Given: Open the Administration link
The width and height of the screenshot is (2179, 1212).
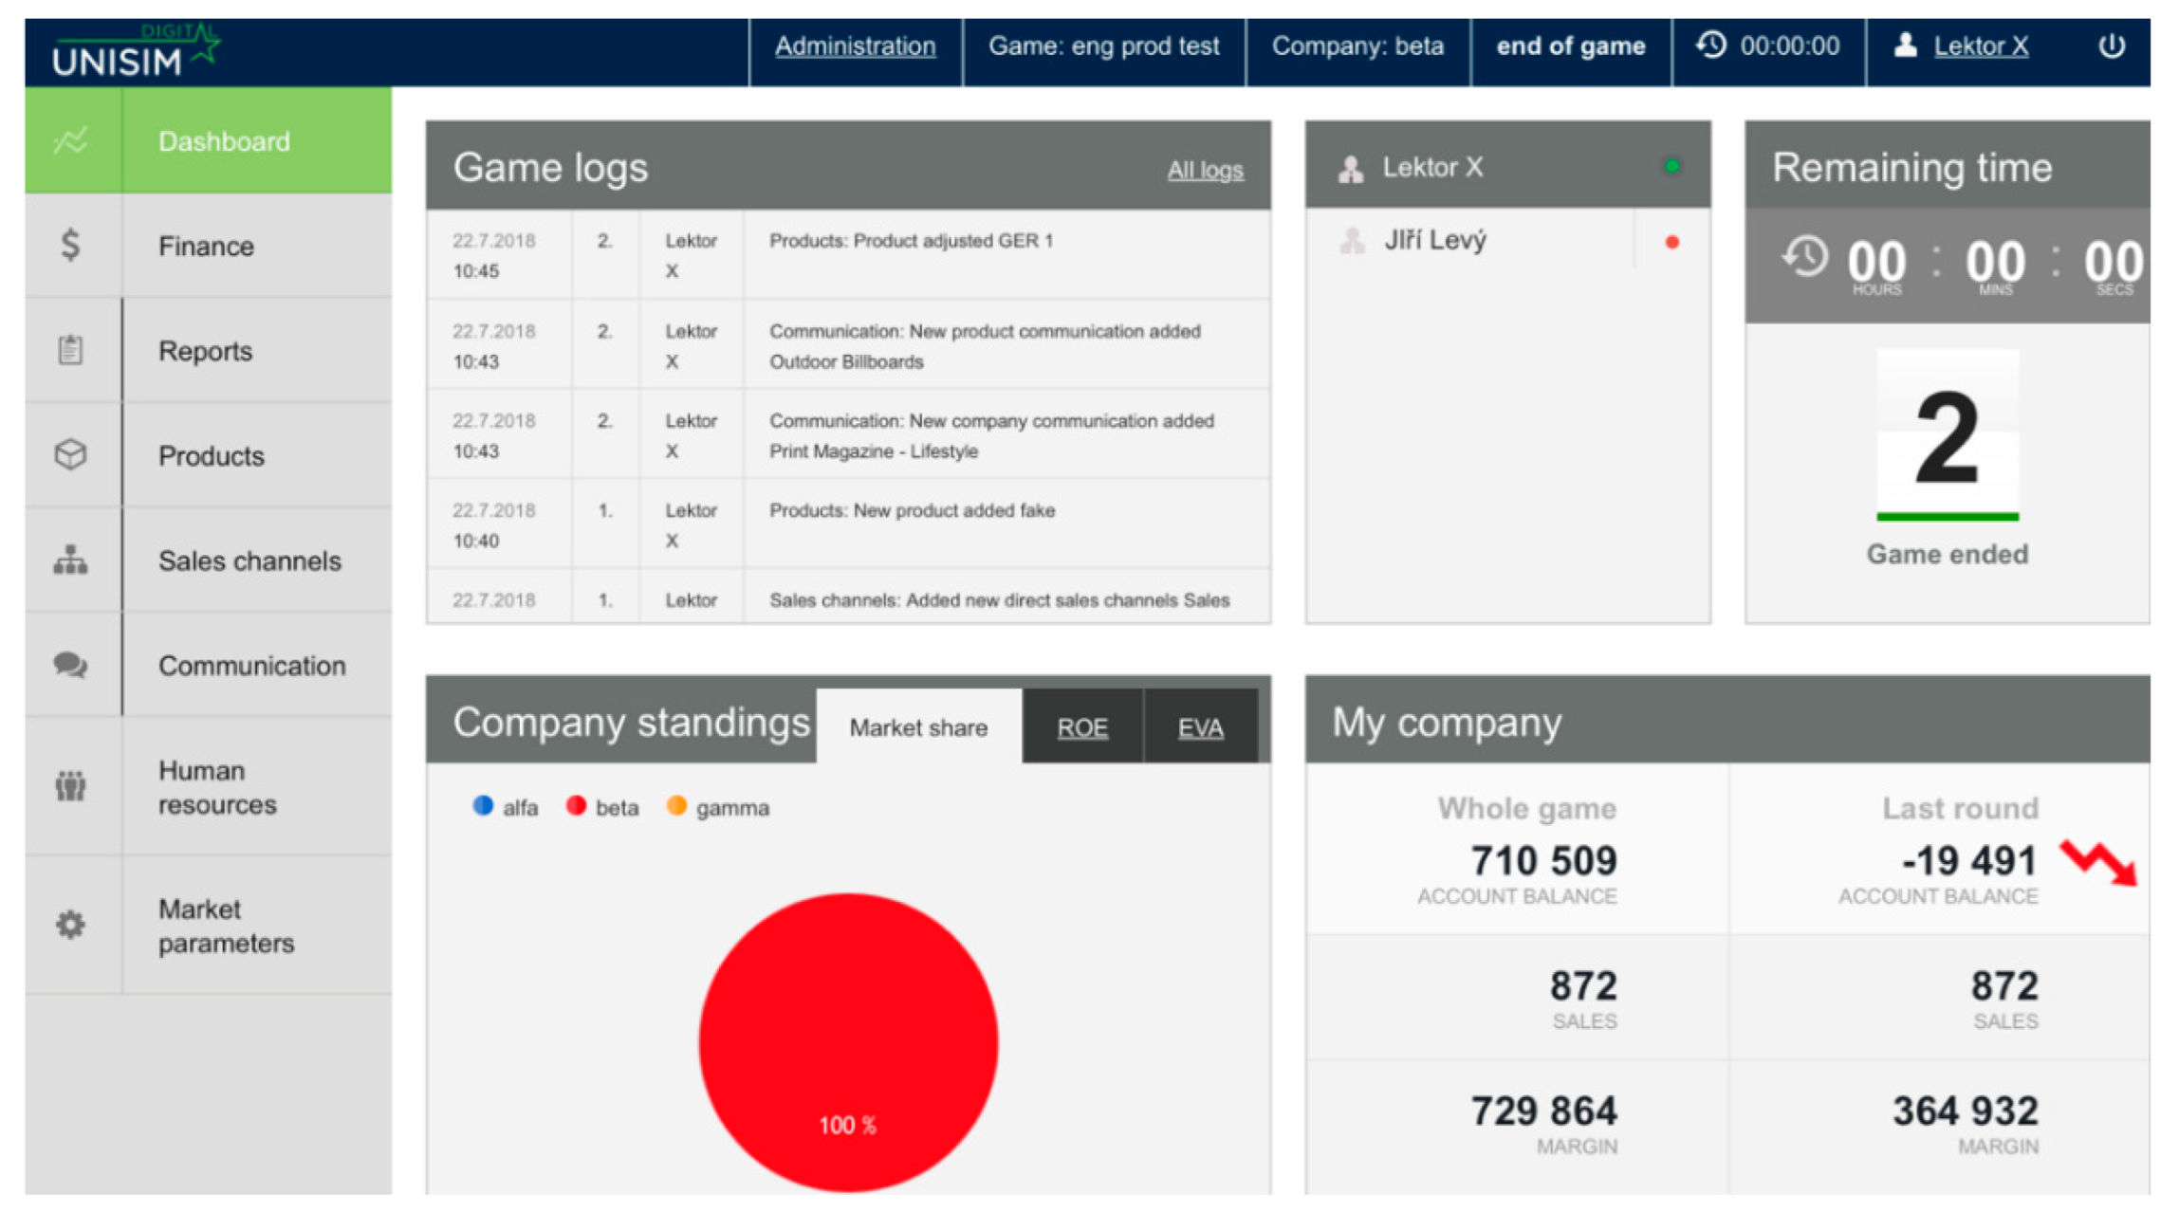Looking at the screenshot, I should tap(855, 46).
